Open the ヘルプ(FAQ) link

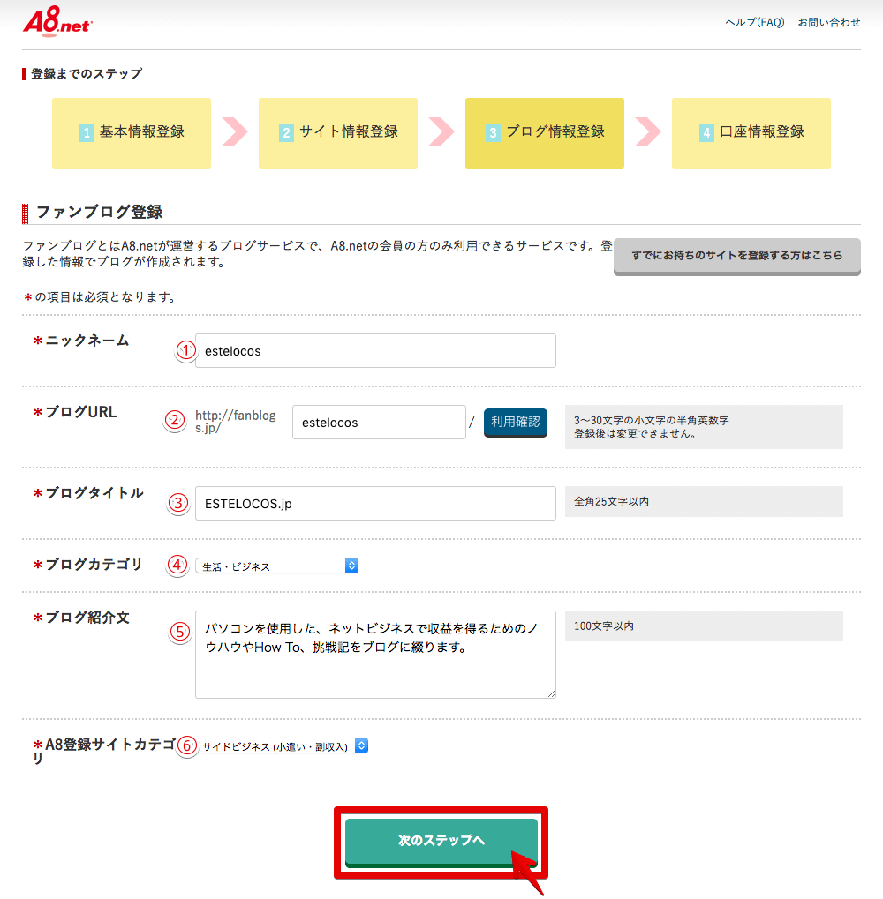pos(754,22)
